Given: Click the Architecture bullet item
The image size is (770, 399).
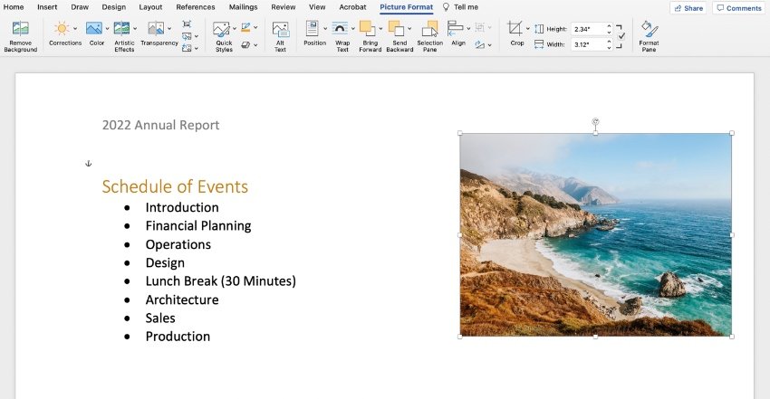Looking at the screenshot, I should point(182,299).
